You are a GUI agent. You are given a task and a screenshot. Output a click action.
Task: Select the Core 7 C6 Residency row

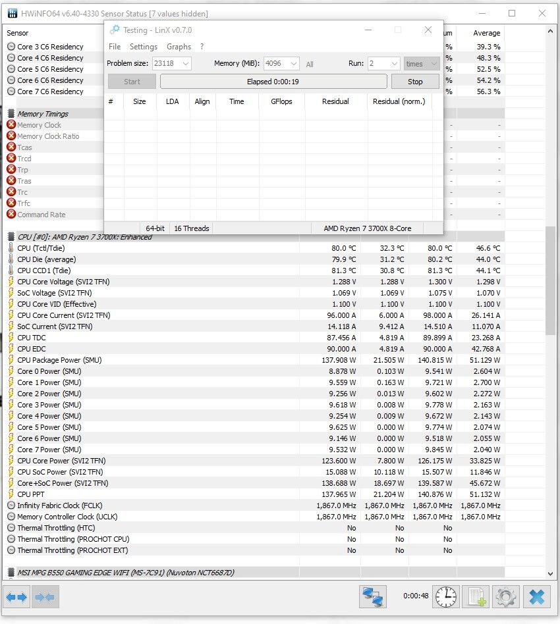click(x=54, y=91)
